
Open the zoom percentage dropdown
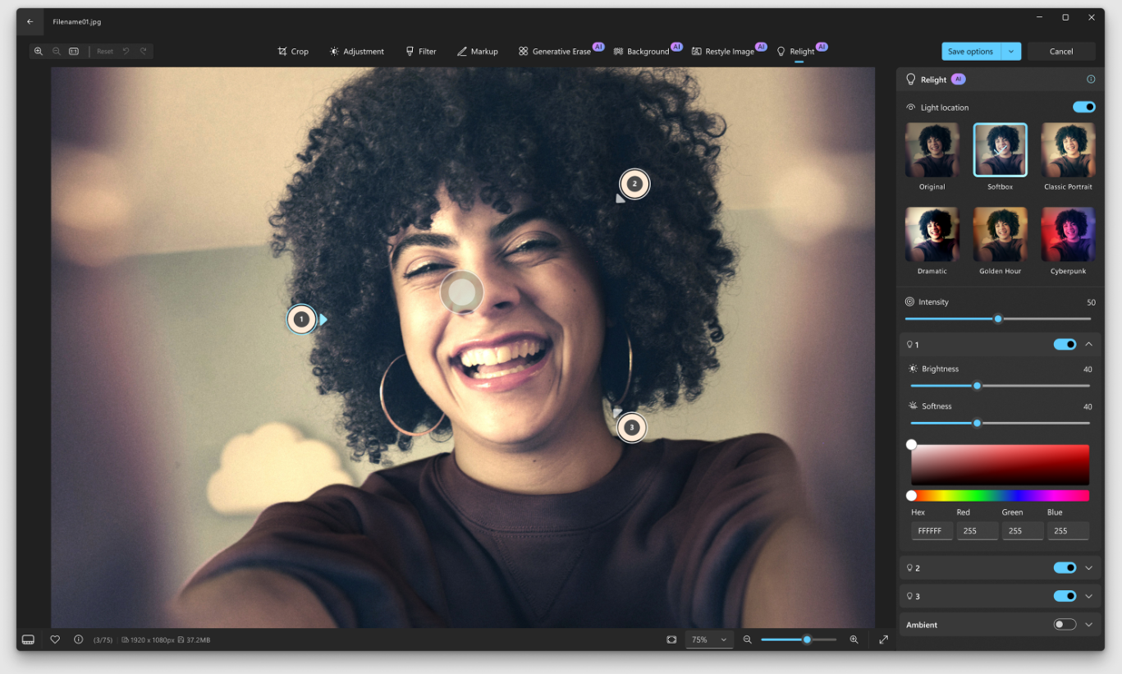[709, 640]
